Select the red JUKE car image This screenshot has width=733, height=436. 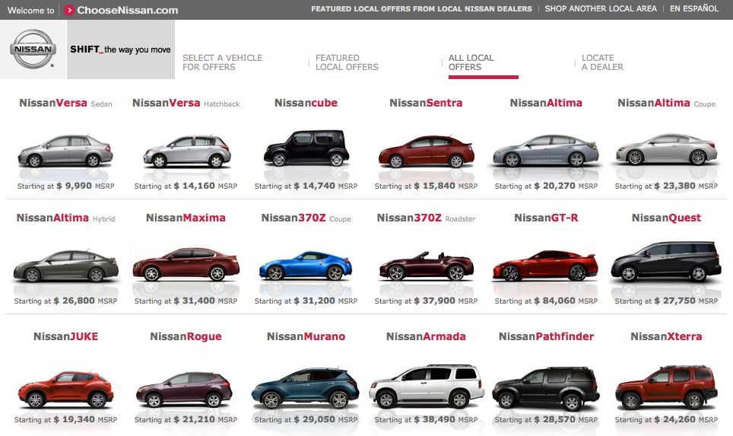(65, 390)
